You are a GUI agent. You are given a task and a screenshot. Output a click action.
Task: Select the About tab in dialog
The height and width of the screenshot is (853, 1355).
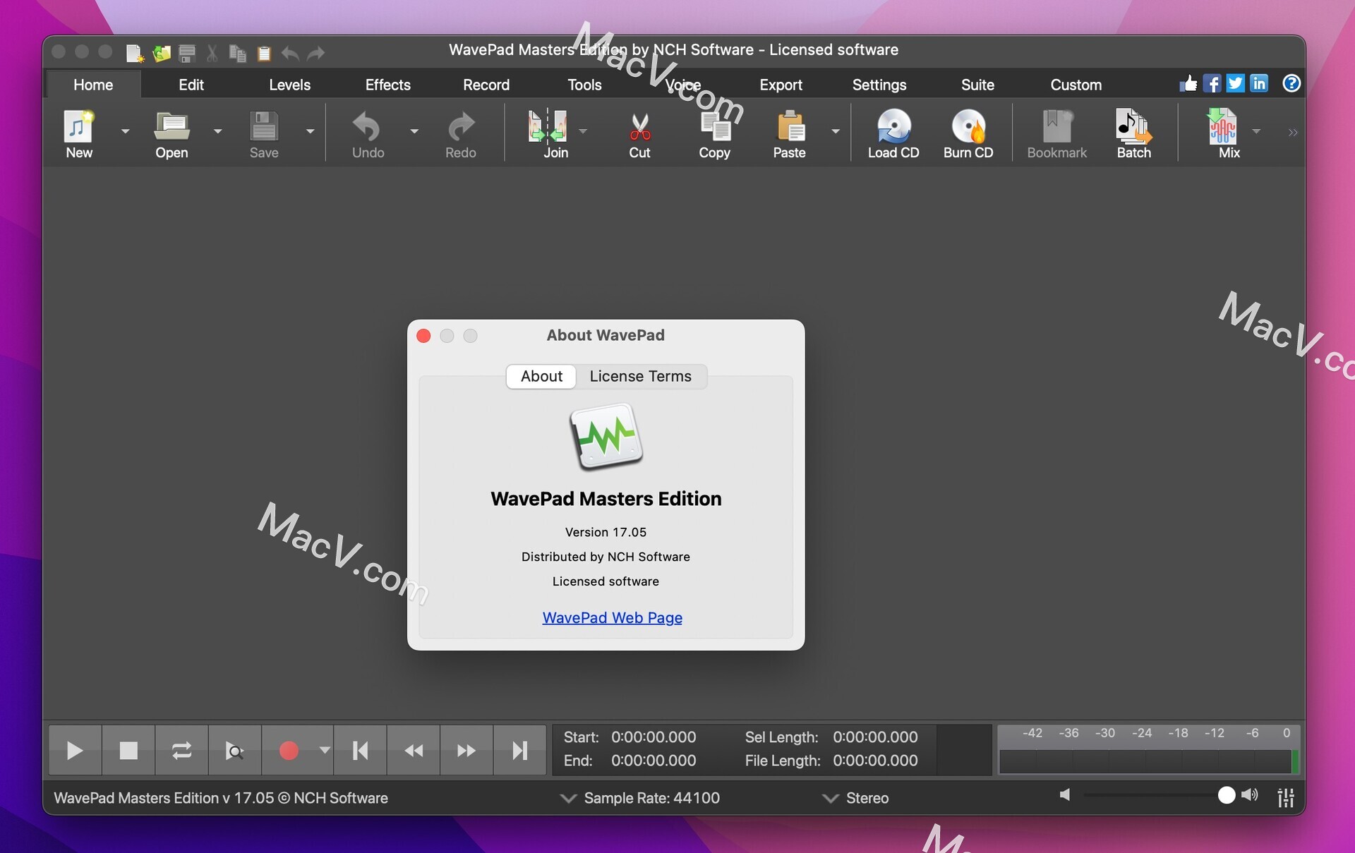541,376
